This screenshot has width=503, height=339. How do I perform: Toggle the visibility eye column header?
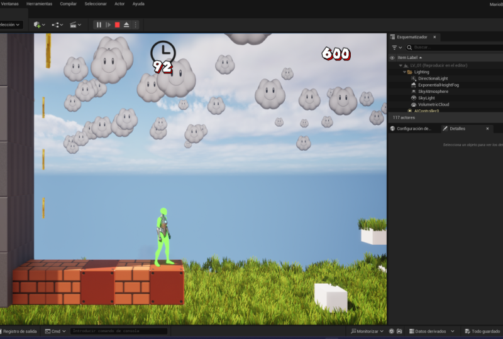[x=392, y=58]
